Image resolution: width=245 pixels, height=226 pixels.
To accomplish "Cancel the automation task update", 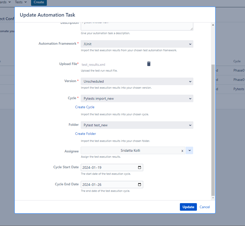I will click(x=205, y=207).
